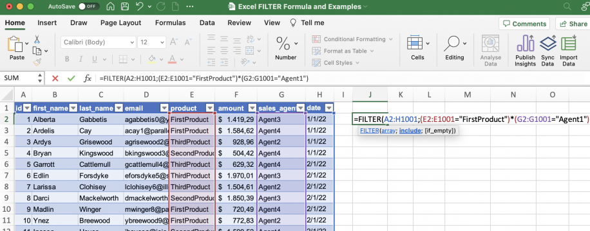590x231 pixels.
Task: Click inside the formula bar text
Action: tap(204, 78)
